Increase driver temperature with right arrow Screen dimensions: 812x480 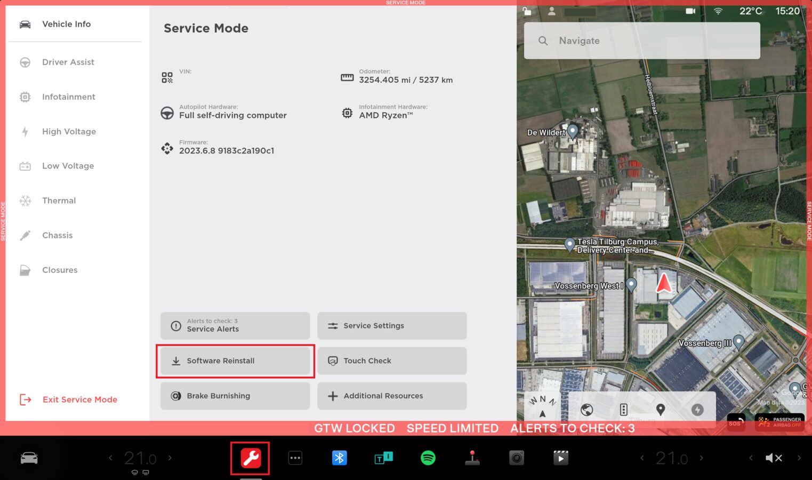point(170,458)
